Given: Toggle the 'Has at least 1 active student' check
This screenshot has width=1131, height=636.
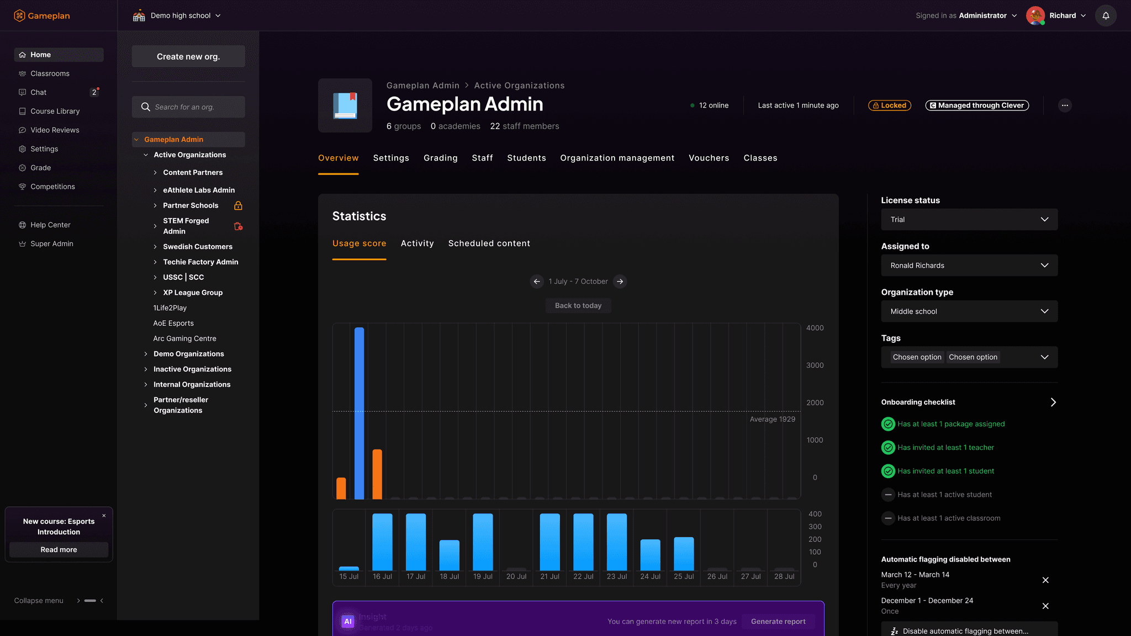Looking at the screenshot, I should pyautogui.click(x=888, y=495).
